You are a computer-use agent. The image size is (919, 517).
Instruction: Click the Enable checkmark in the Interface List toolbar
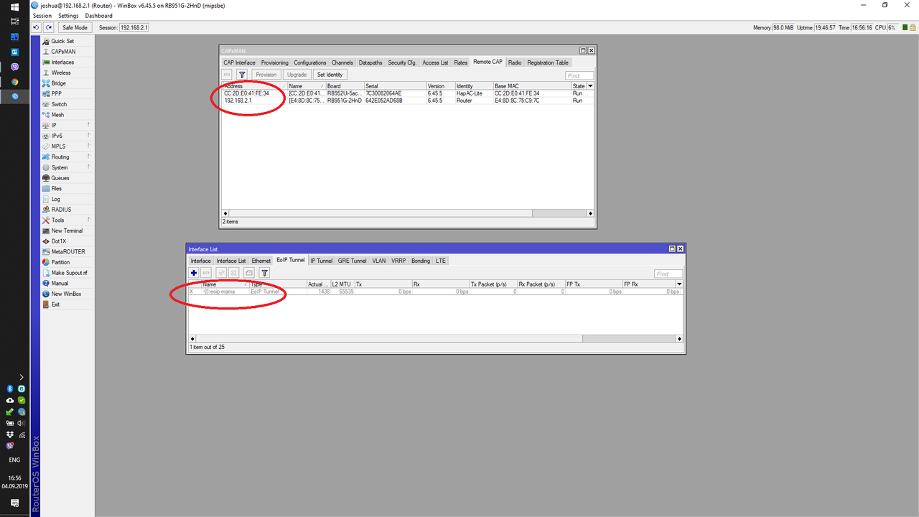pos(221,273)
